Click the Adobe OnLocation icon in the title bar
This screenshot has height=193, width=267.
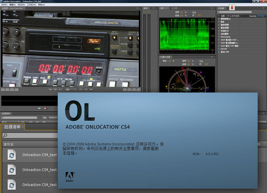click(x=2, y=1)
